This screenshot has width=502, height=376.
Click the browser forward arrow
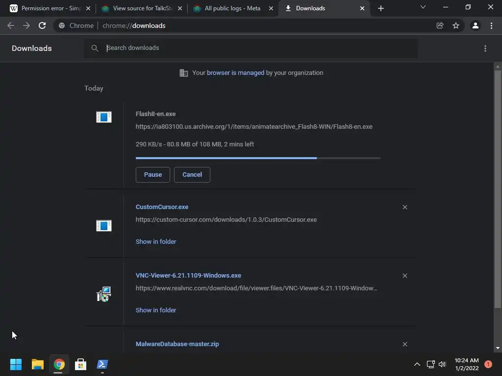pyautogui.click(x=26, y=25)
